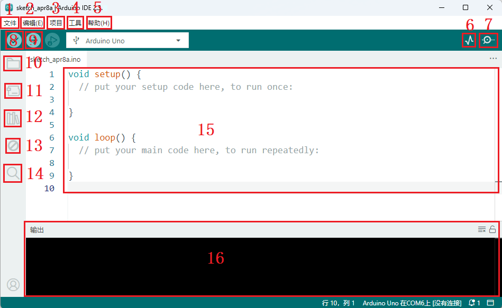
Task: Open the 项目 menu
Action: pos(56,23)
